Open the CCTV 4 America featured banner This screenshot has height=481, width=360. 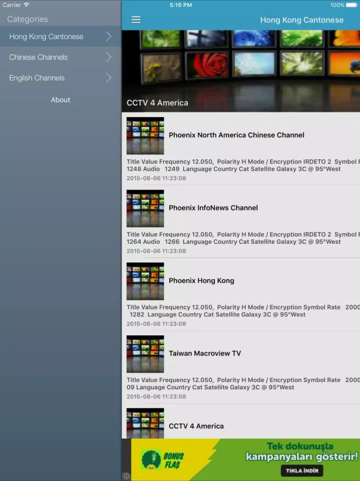tap(241, 71)
